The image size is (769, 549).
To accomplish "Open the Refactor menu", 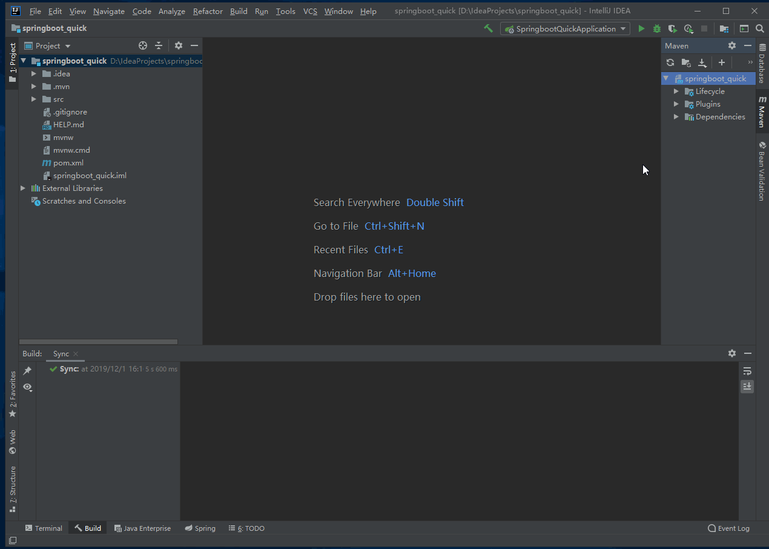I will pos(208,11).
